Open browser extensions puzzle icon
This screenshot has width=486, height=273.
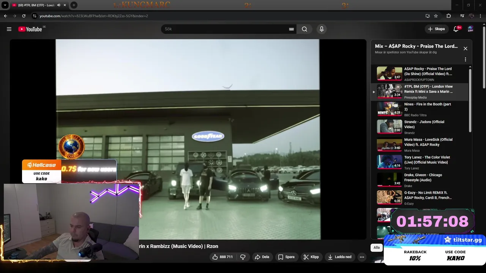point(448,16)
